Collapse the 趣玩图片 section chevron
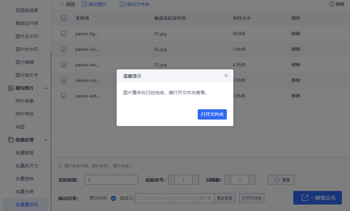350x211 pixels. tap(46, 88)
